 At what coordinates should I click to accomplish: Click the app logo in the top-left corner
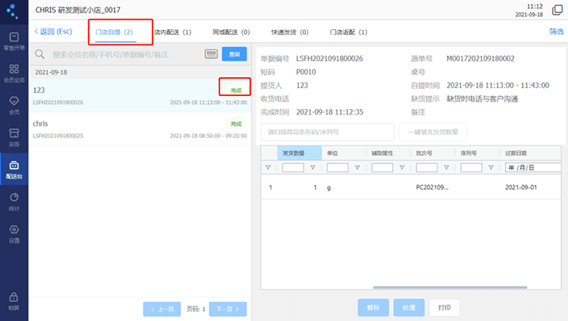click(x=12, y=11)
